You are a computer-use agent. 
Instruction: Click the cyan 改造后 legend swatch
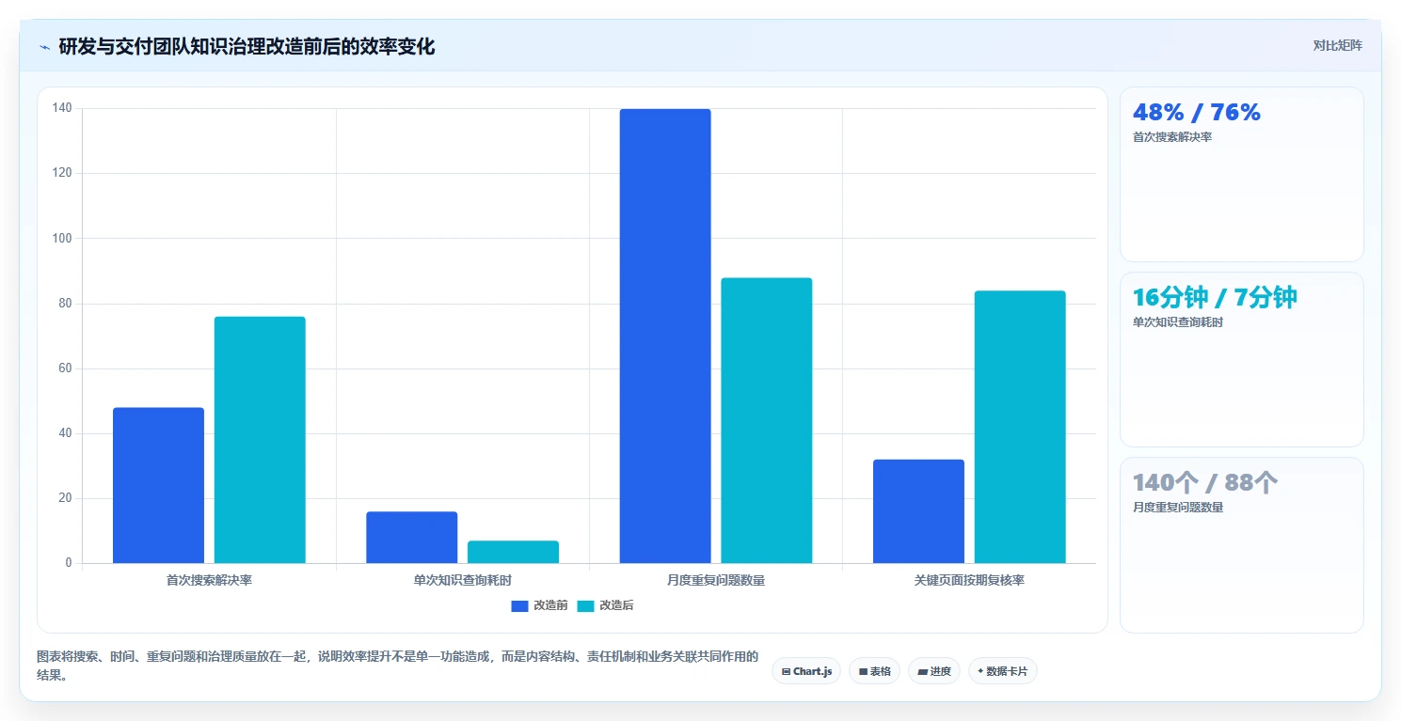(x=586, y=605)
